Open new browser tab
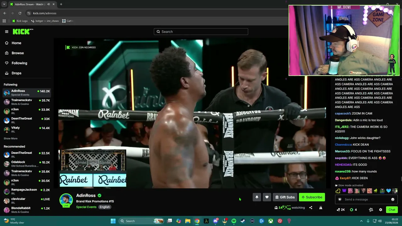 [x=61, y=4]
